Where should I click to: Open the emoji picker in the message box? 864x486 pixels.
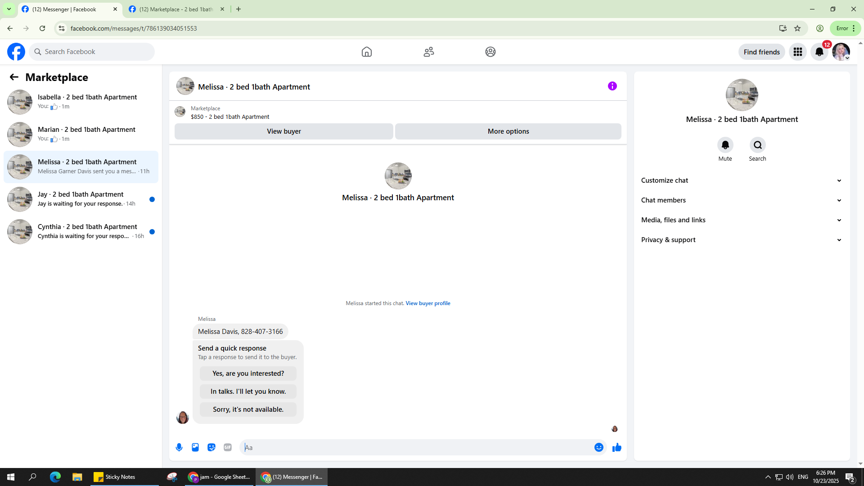click(x=598, y=447)
